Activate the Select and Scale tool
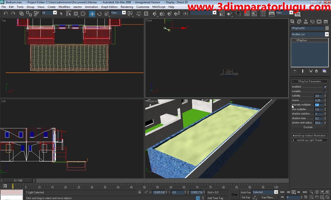The height and width of the screenshot is (200, 331). click(107, 13)
